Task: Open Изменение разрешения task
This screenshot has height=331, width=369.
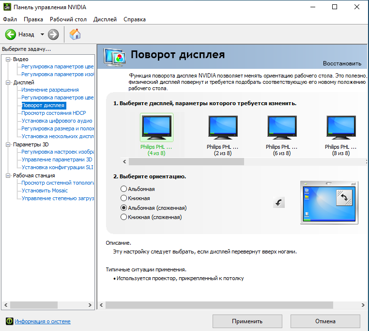Action: [50, 90]
